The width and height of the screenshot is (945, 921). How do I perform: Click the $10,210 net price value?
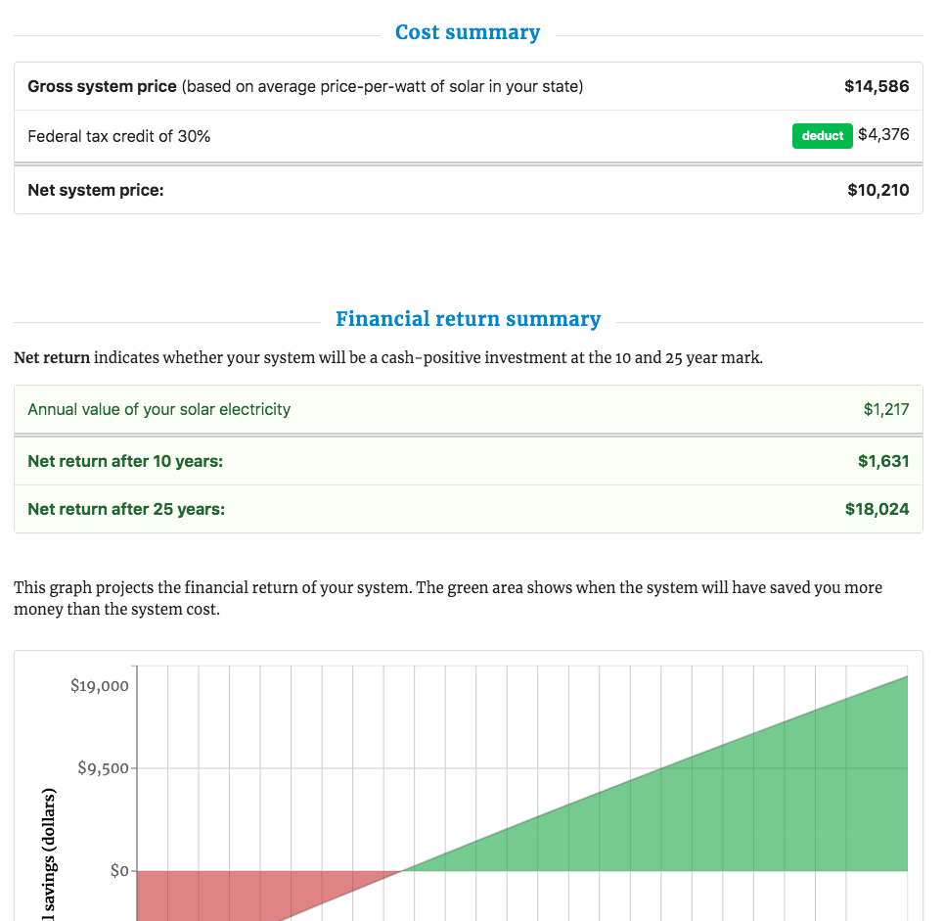877,190
